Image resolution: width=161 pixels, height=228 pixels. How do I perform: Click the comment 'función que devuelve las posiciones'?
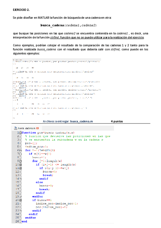coord(68,136)
